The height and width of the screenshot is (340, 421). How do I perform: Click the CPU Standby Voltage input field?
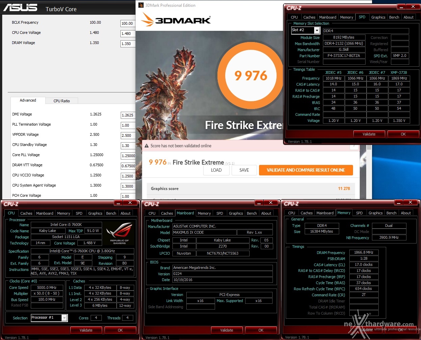pyautogui.click(x=128, y=146)
